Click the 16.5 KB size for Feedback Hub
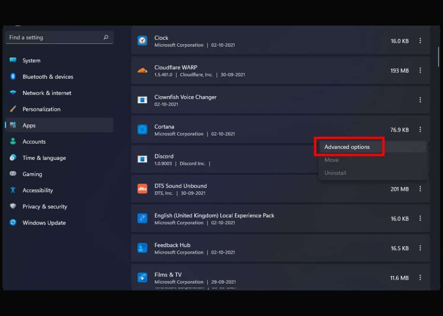This screenshot has height=316, width=443. click(x=399, y=248)
